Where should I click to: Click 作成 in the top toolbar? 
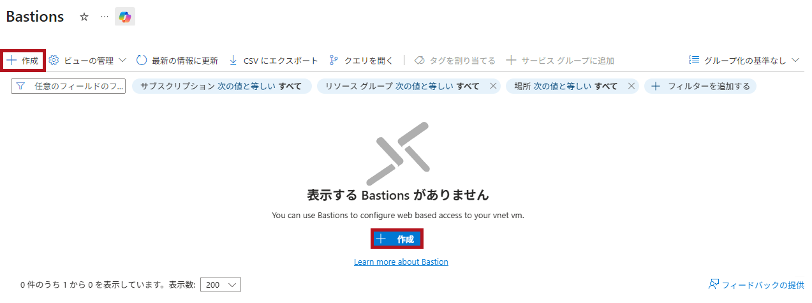coord(23,61)
